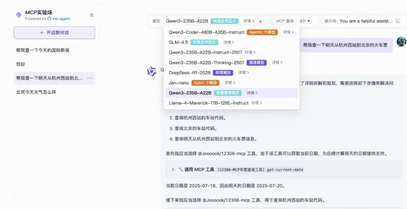The width and height of the screenshot is (407, 209).
Task: Collapse the model selector caret arrow
Action: [260, 21]
